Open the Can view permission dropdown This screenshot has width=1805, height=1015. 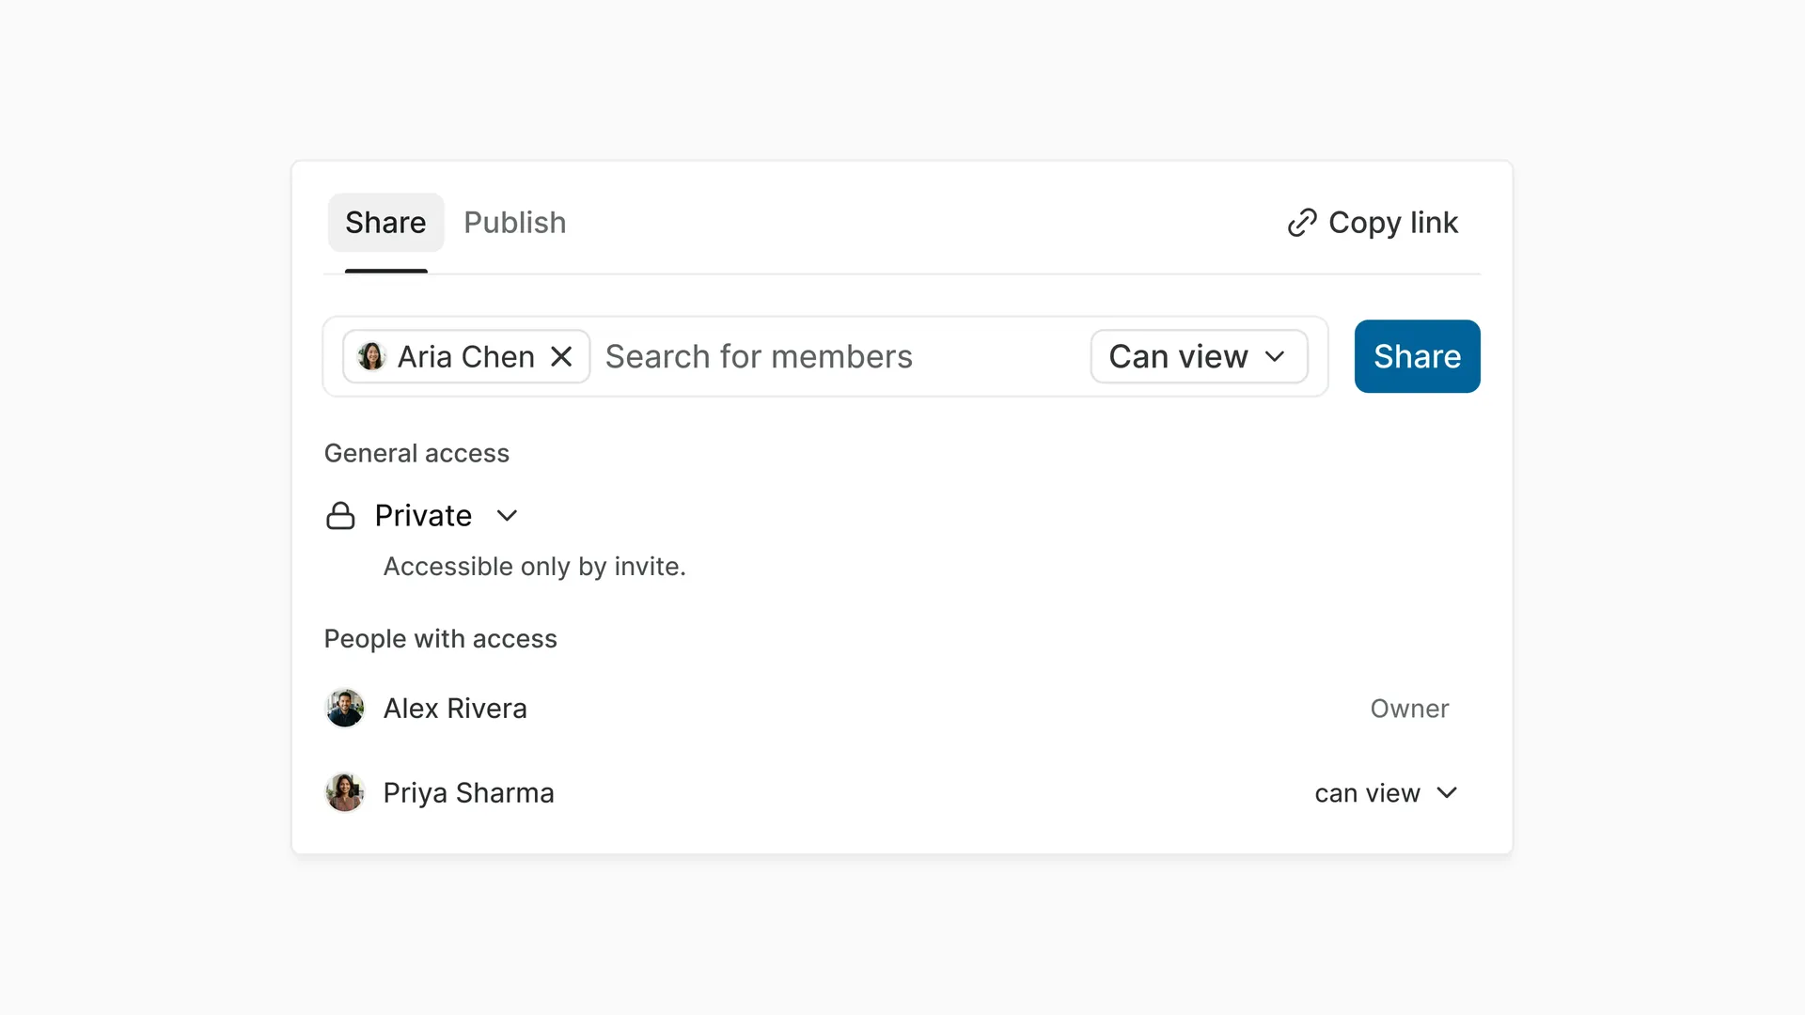click(1199, 356)
